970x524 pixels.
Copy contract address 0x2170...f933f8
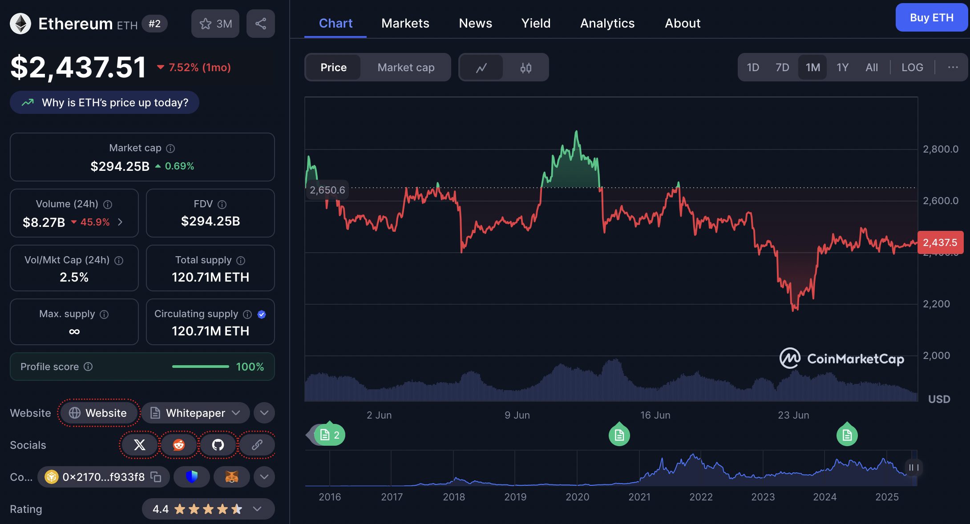tap(156, 477)
